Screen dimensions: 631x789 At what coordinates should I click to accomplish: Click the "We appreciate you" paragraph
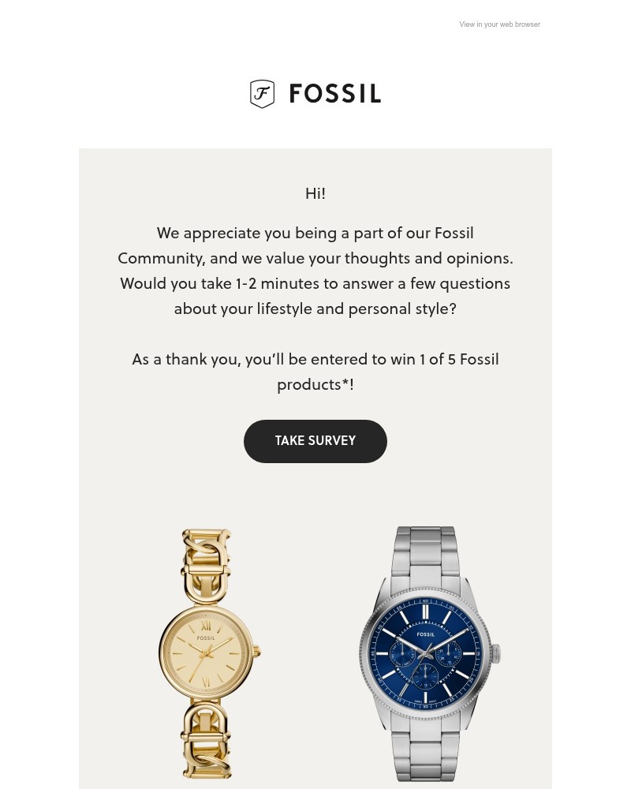[315, 271]
